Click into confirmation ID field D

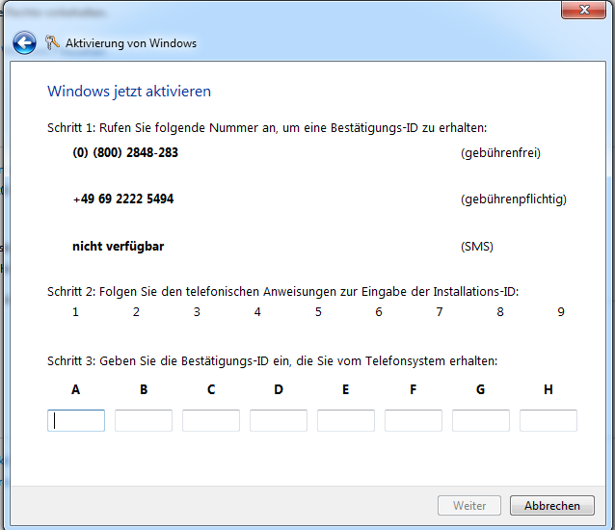pos(279,421)
